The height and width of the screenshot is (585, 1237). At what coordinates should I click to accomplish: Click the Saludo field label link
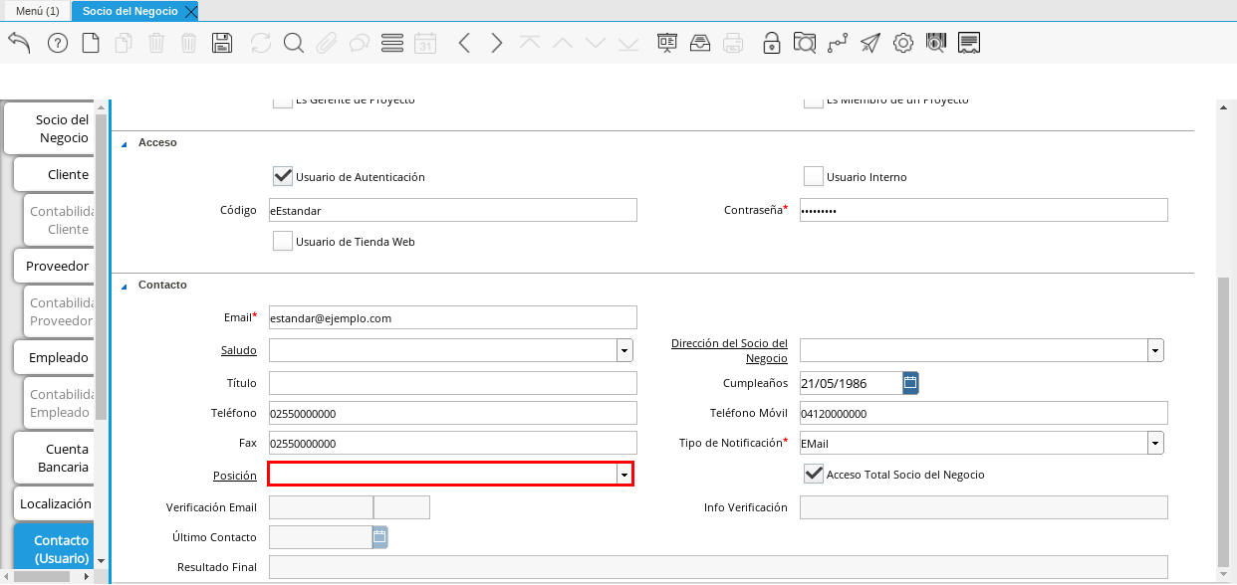click(x=239, y=350)
